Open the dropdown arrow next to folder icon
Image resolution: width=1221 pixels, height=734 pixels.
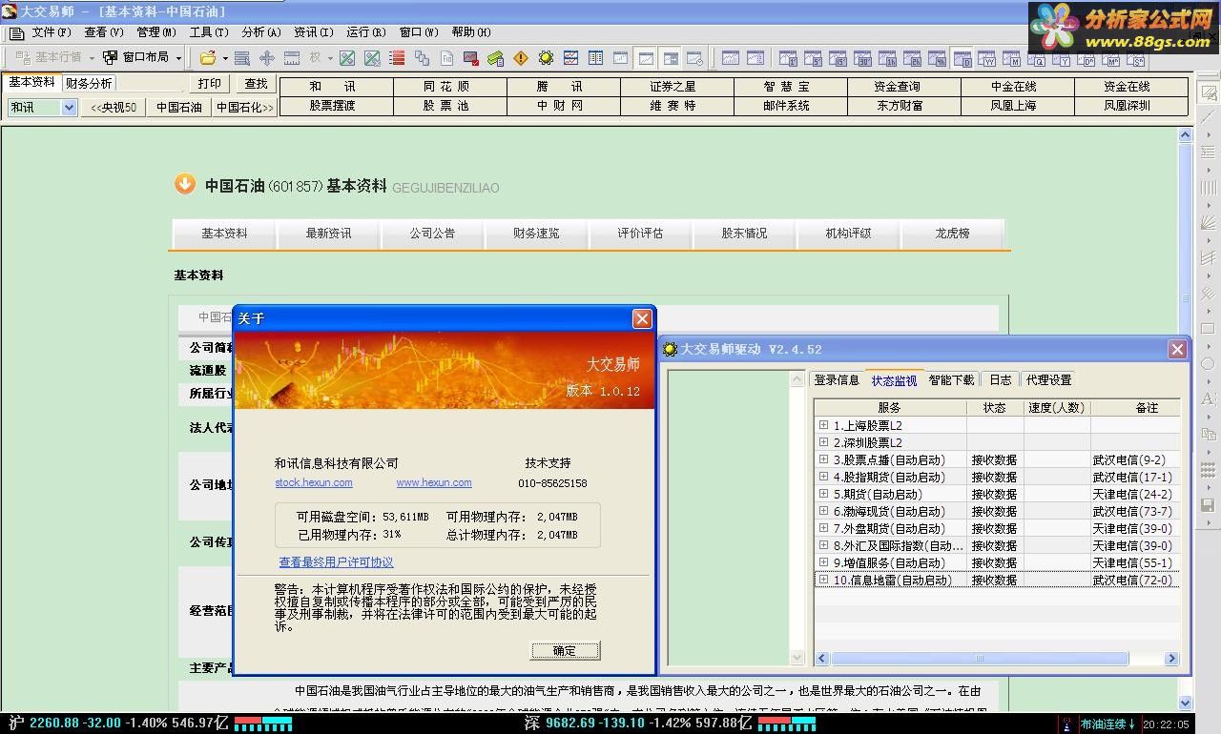coord(225,58)
